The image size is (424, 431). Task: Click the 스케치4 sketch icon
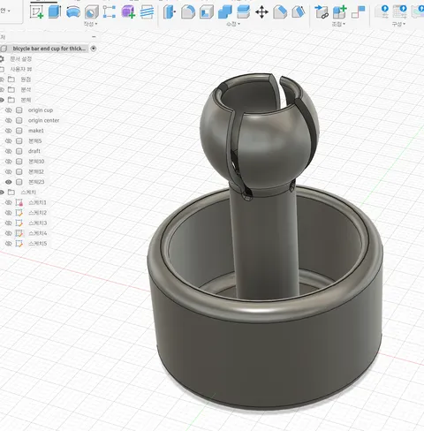19,233
